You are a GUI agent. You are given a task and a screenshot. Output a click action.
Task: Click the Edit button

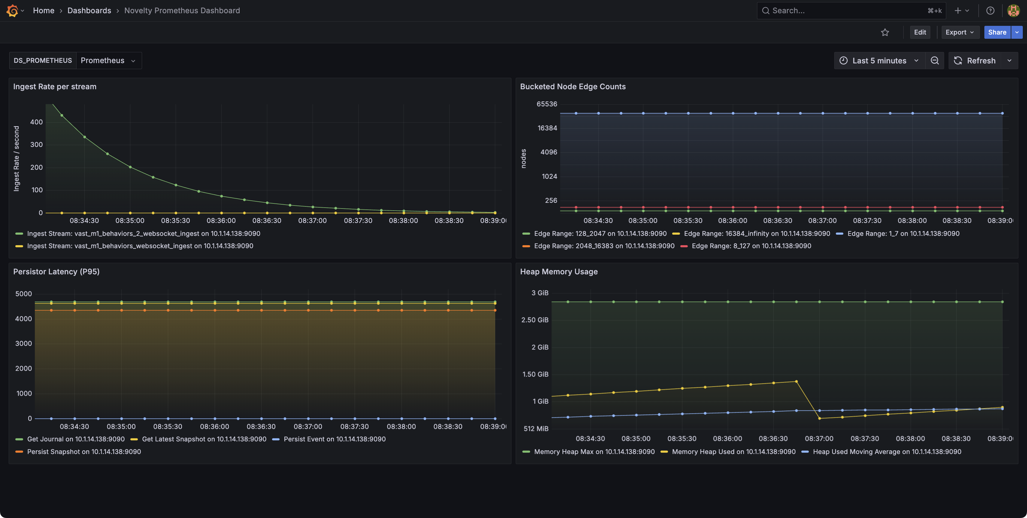tap(920, 32)
